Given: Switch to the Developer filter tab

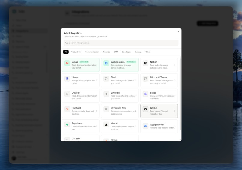Looking at the screenshot, I should point(126,52).
